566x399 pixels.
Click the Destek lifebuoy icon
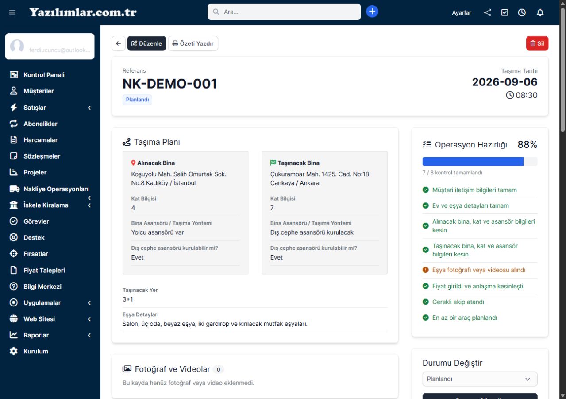tap(14, 237)
